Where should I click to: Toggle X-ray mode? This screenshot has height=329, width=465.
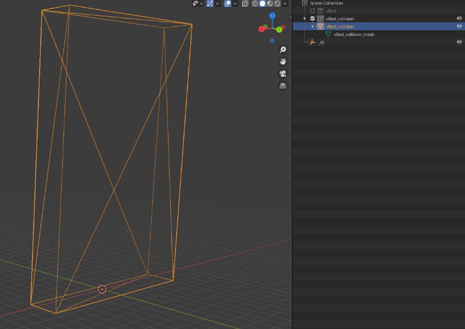[245, 3]
